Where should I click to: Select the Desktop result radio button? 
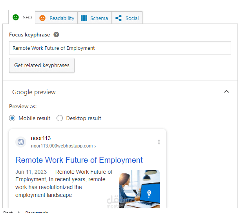(60, 118)
